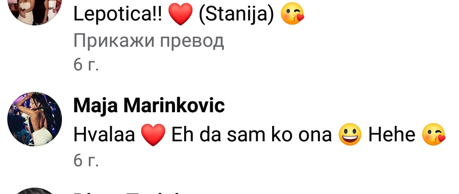Viewport: 459px width, 194px height.
Task: Click the red heart emoji after "Hvalaa"
Action: 153,134
